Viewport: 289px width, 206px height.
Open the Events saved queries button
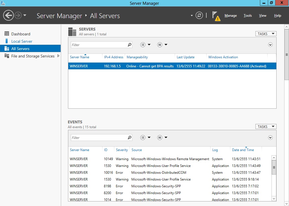tap(160, 138)
